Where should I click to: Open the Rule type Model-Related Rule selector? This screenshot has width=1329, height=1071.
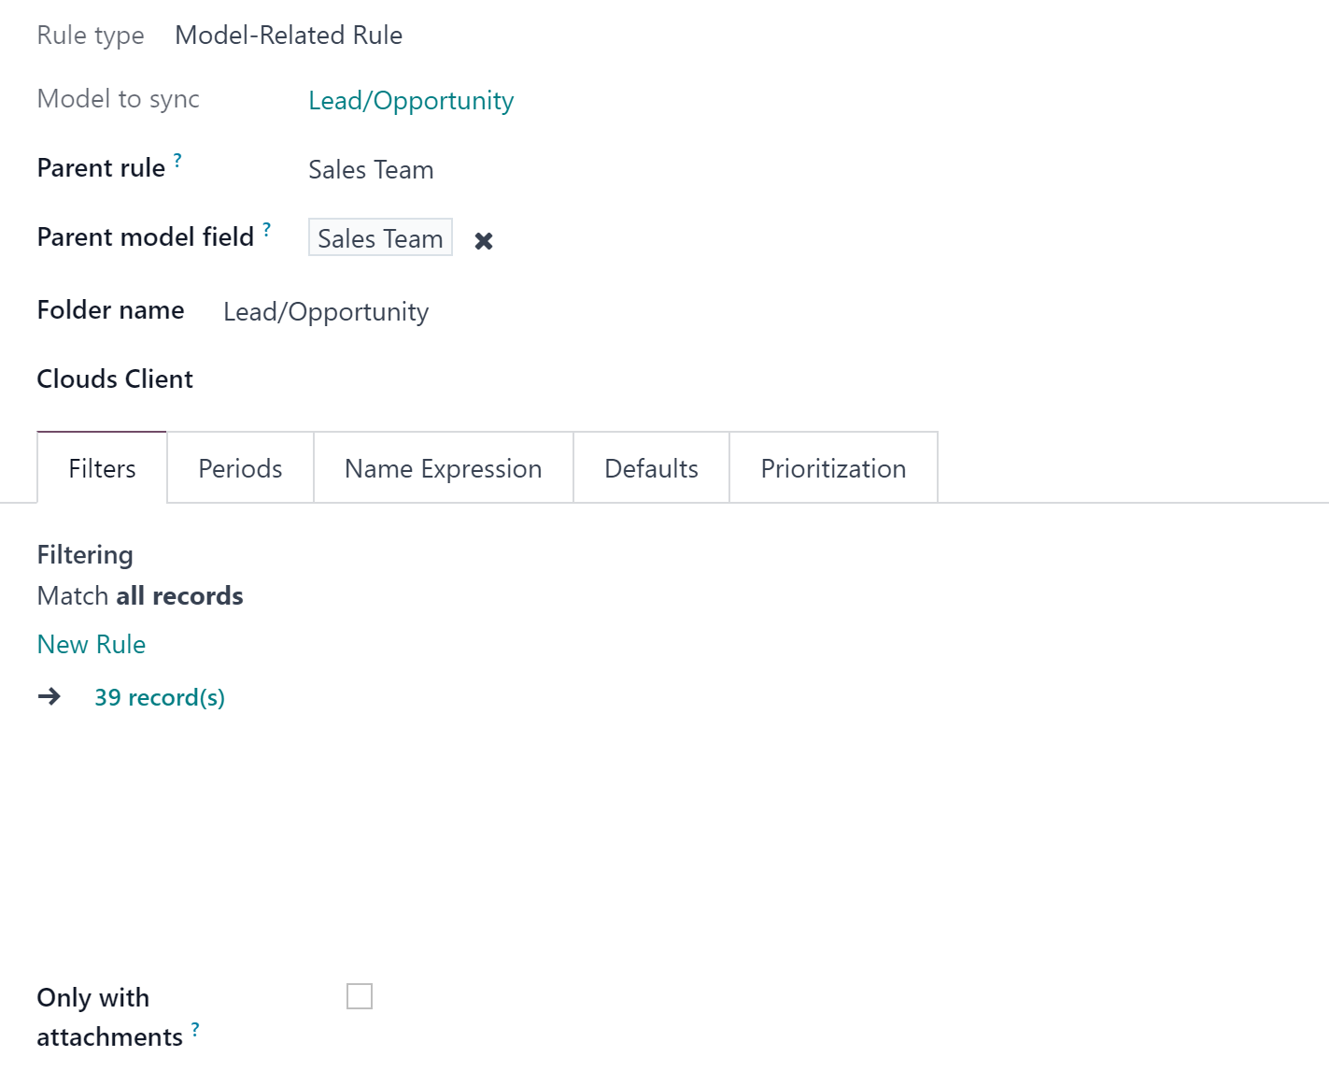click(289, 36)
